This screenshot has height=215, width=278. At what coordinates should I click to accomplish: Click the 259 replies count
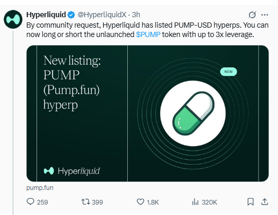tap(42, 202)
